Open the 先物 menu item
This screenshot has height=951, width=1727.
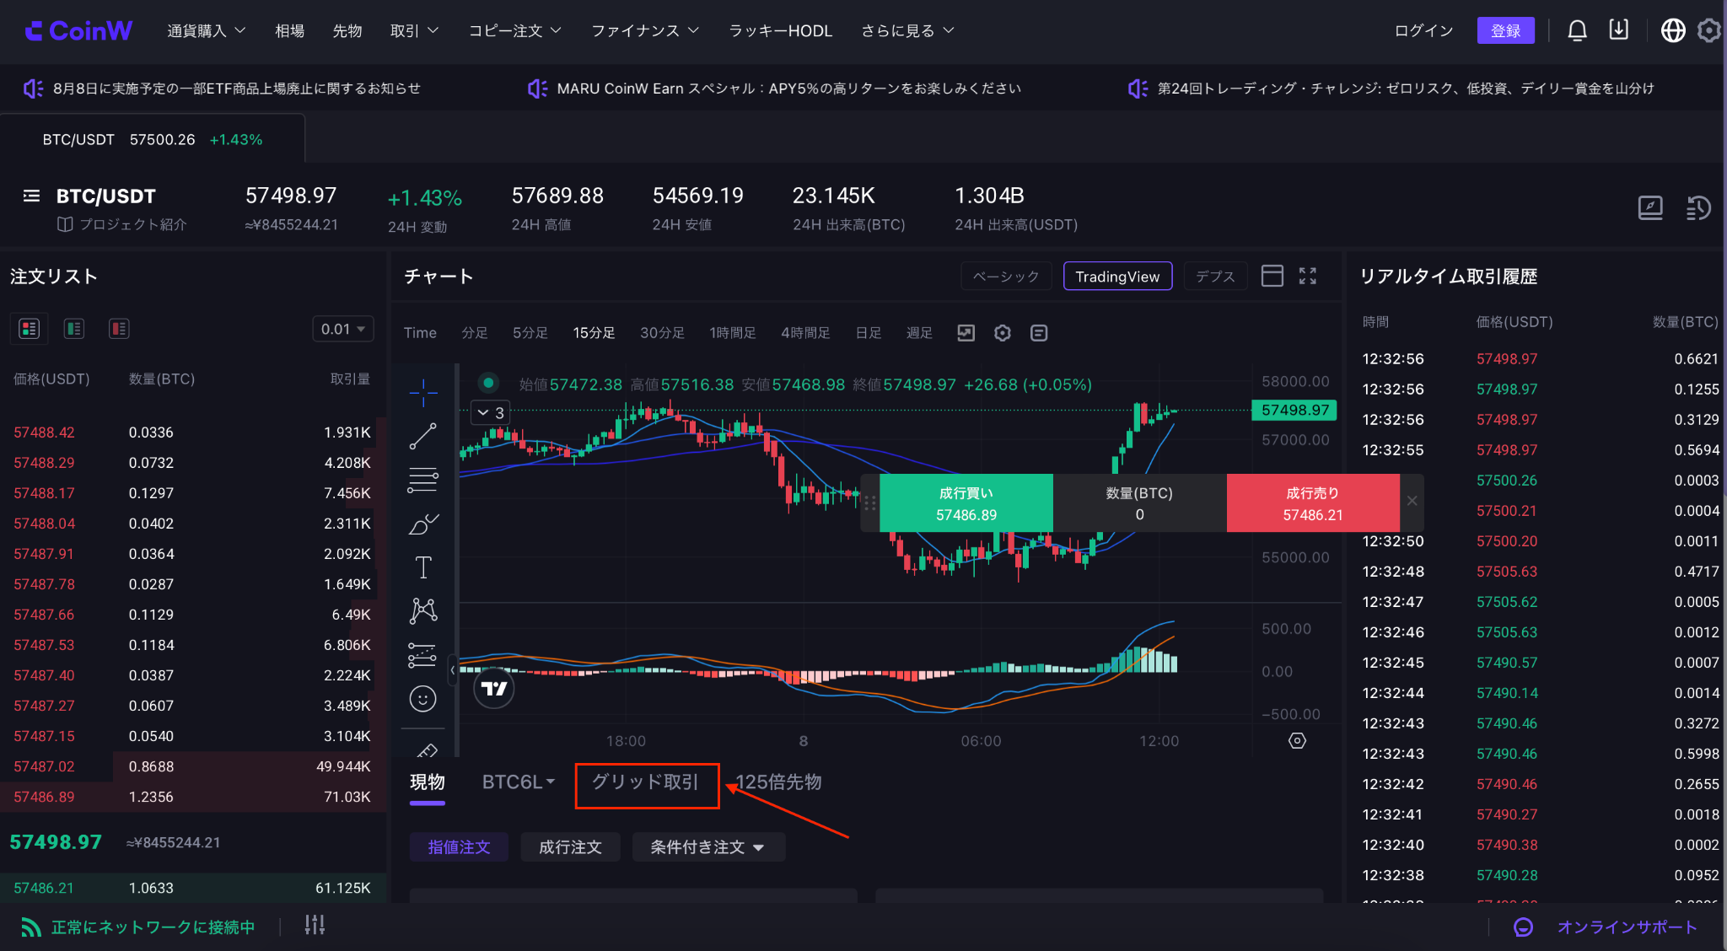(347, 30)
